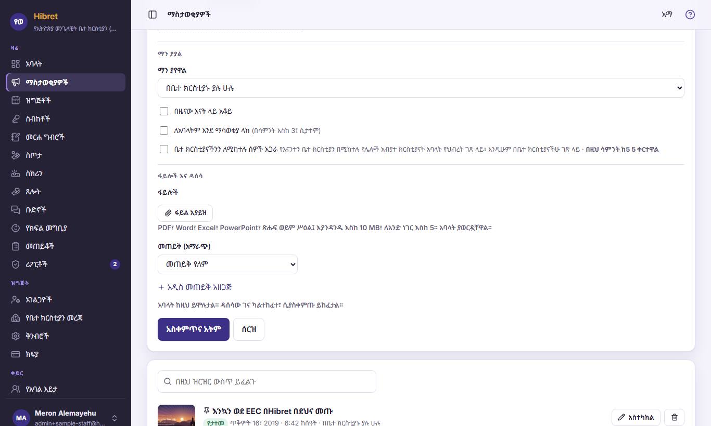Check the በዜናው አናት ላይ አቆይ box

click(x=164, y=111)
